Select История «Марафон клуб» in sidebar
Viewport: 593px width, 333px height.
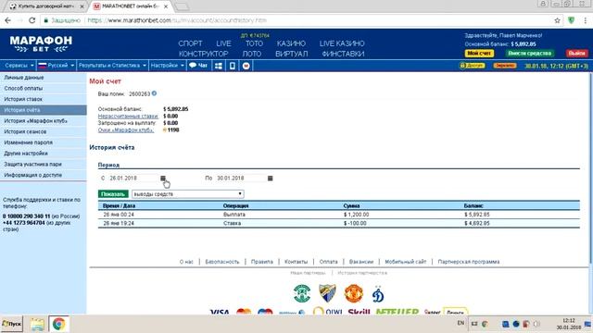(44, 121)
